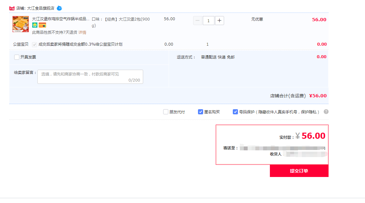Image resolution: width=365 pixels, height=203 pixels.
Task: Check the 开具发票 invoice checkbox
Action: 16,57
